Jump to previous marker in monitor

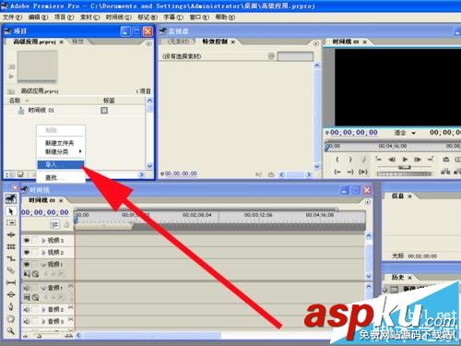(x=379, y=160)
